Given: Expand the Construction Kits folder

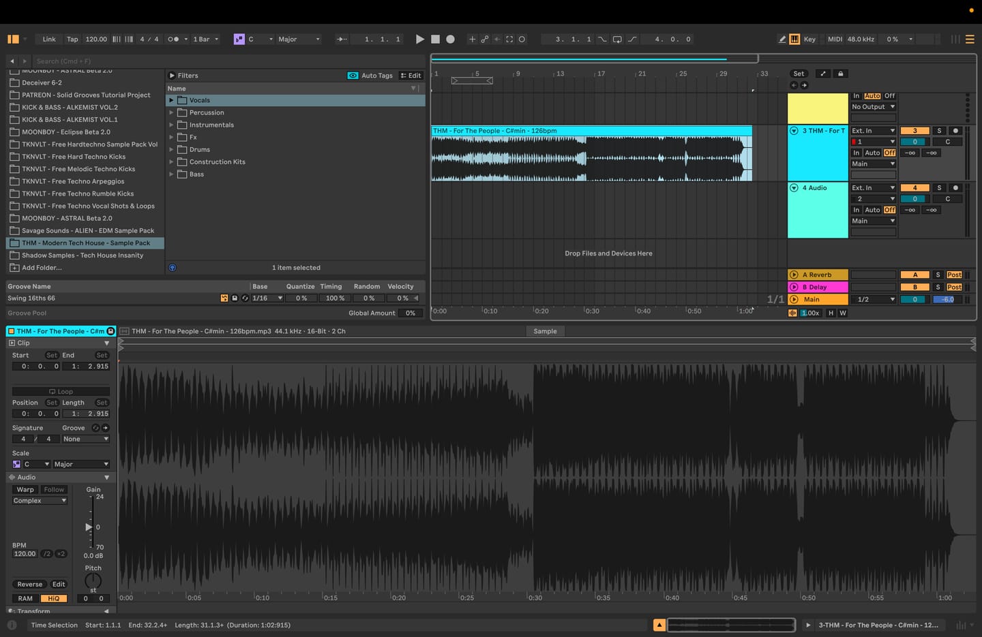Looking at the screenshot, I should pyautogui.click(x=171, y=162).
